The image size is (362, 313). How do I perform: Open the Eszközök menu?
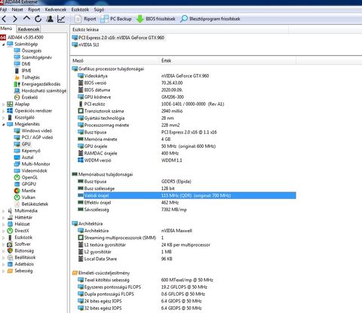(x=80, y=10)
